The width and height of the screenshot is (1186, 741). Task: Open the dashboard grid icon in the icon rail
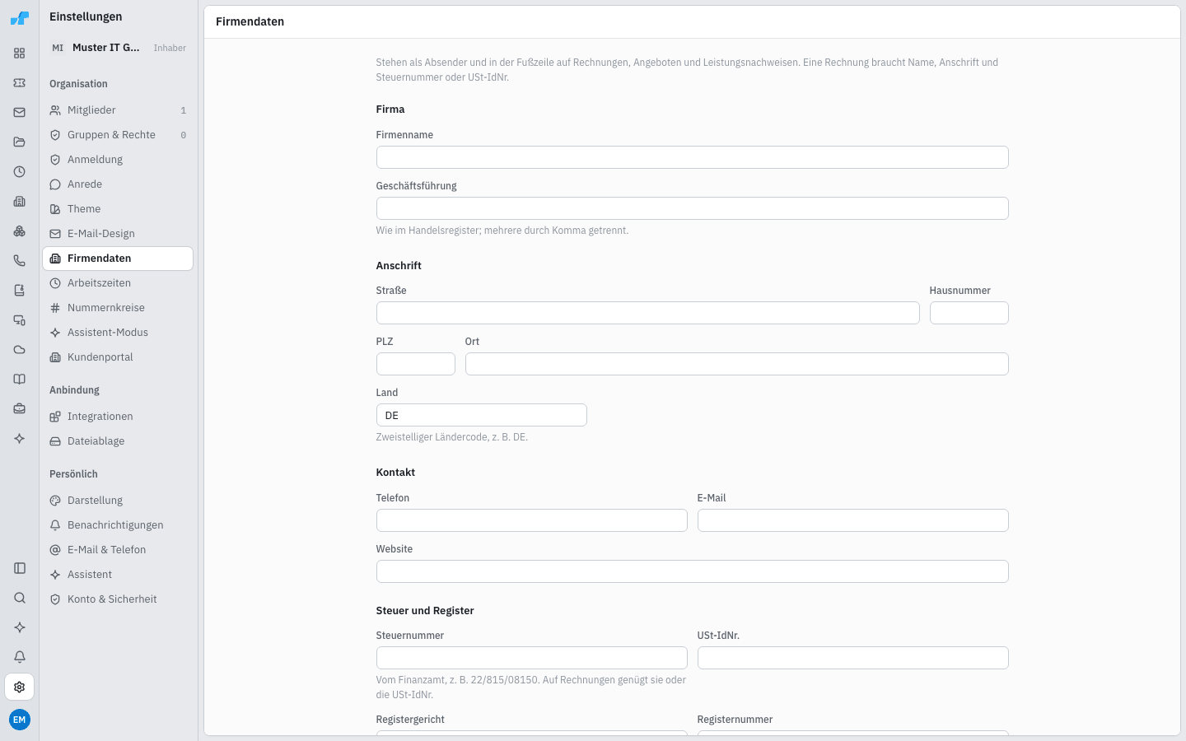point(20,54)
